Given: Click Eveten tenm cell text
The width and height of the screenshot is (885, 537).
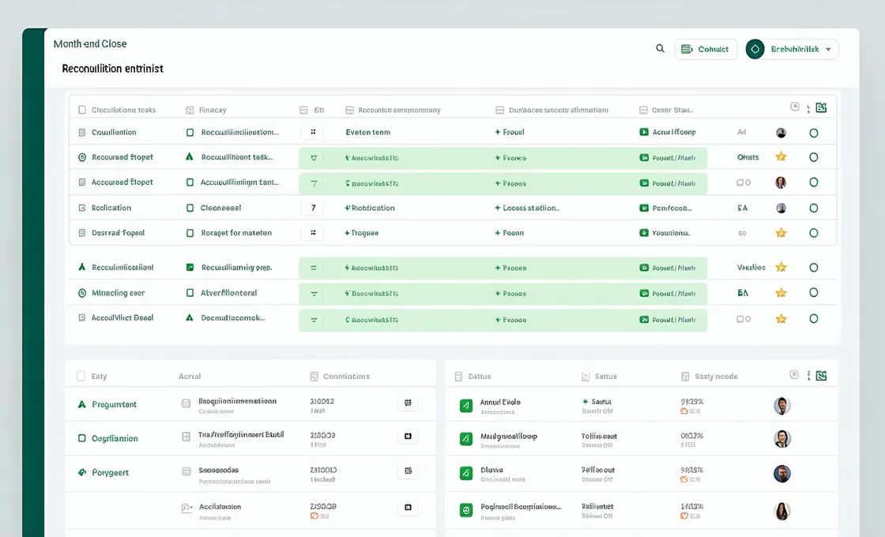Looking at the screenshot, I should (368, 132).
